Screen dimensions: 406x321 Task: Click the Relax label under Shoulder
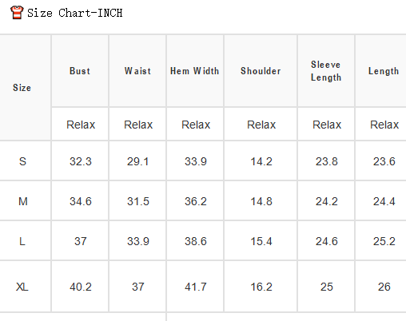pyautogui.click(x=261, y=125)
